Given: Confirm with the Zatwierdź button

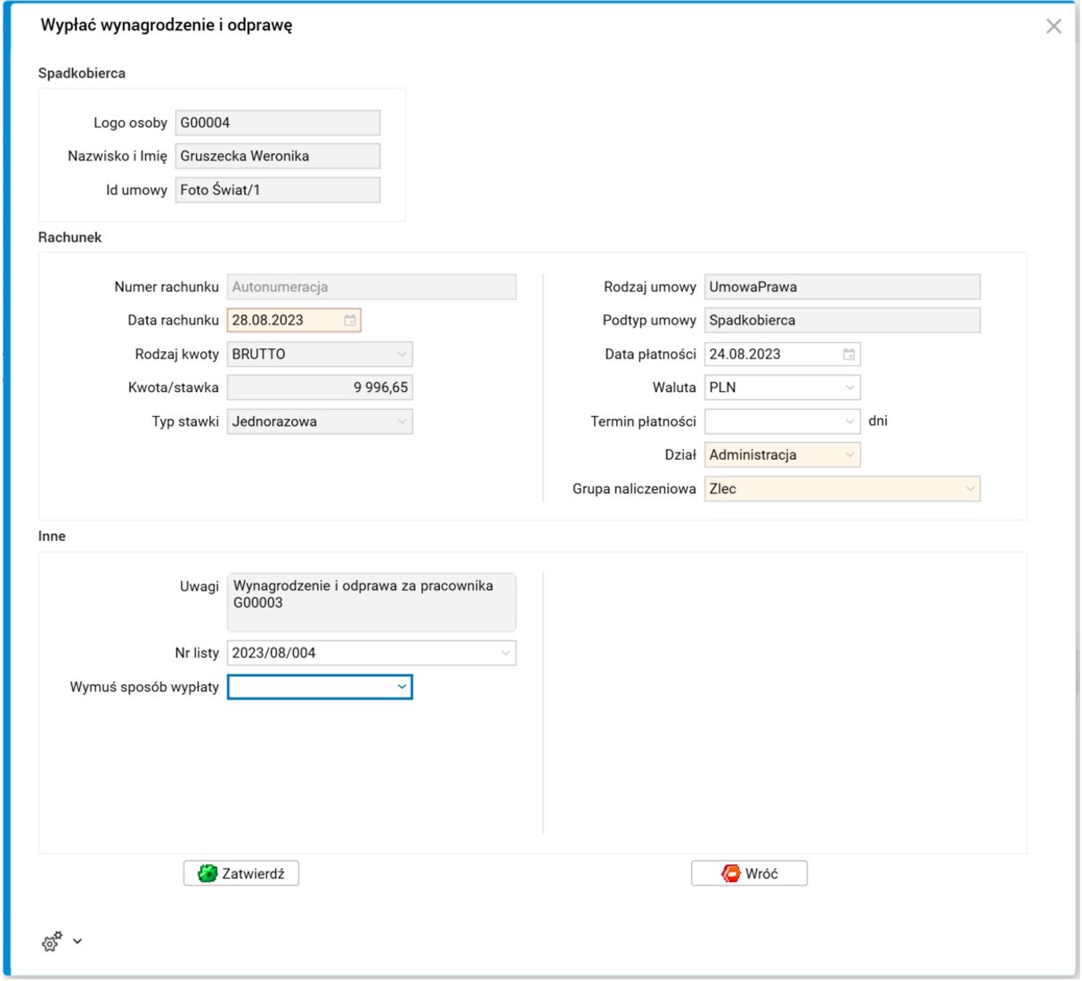Looking at the screenshot, I should click(x=241, y=874).
